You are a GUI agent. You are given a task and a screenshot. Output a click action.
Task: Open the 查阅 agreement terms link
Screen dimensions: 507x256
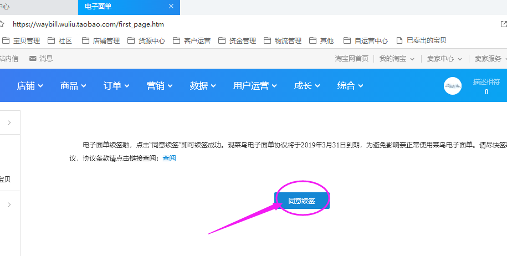tap(169, 158)
